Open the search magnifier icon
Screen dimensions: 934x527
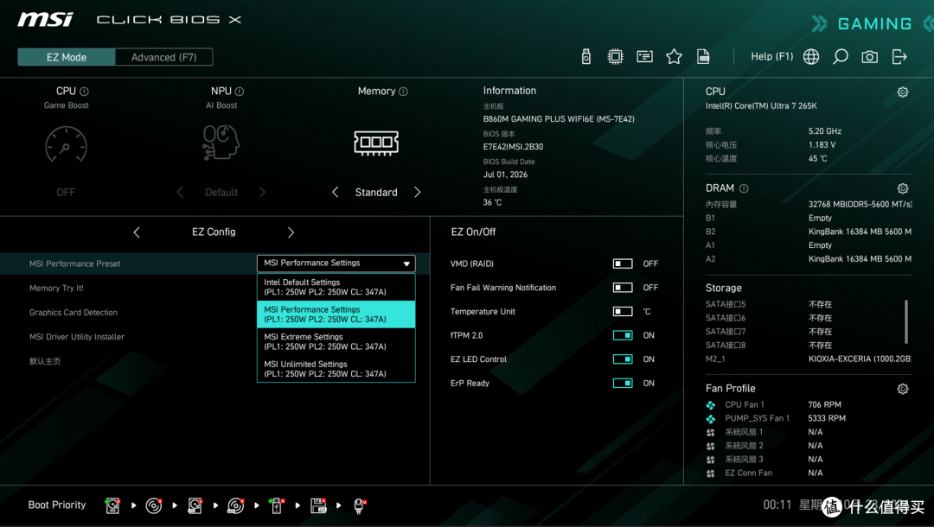[841, 56]
